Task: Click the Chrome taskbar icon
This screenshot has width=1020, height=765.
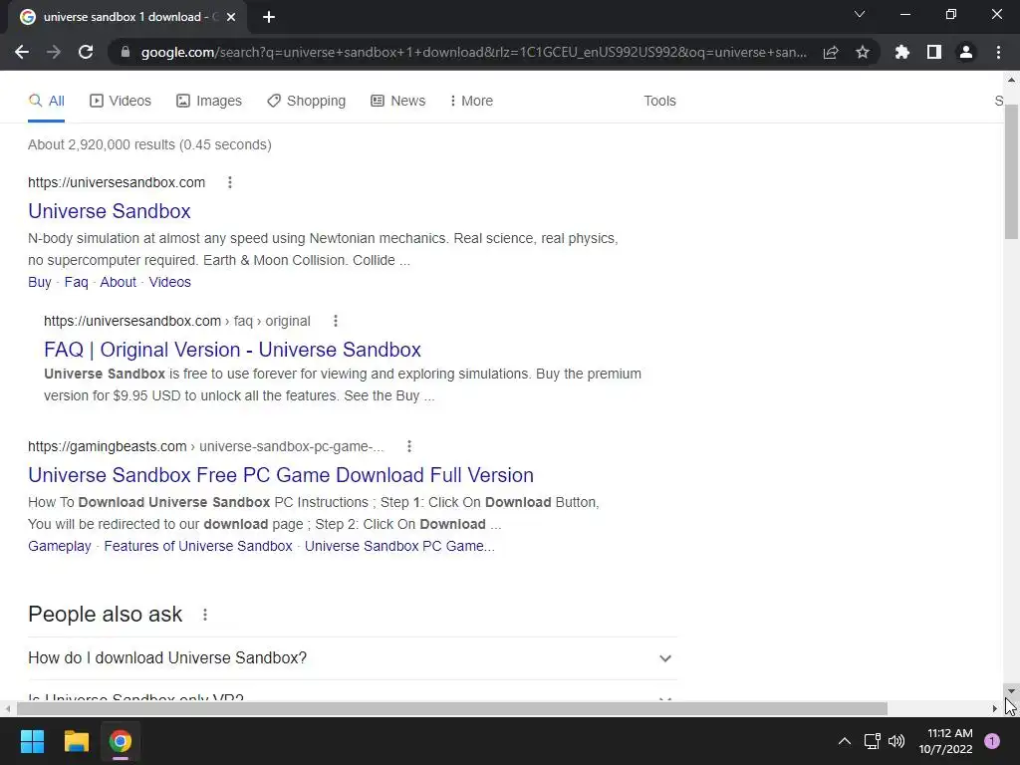Action: [x=121, y=741]
